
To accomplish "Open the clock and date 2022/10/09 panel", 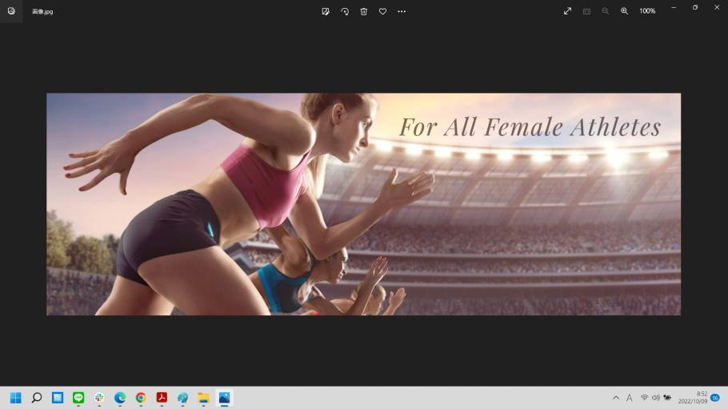I will click(693, 398).
